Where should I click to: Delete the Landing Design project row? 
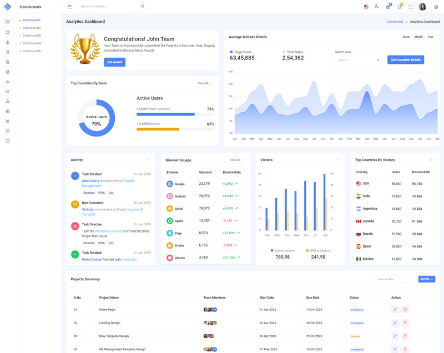405,322
